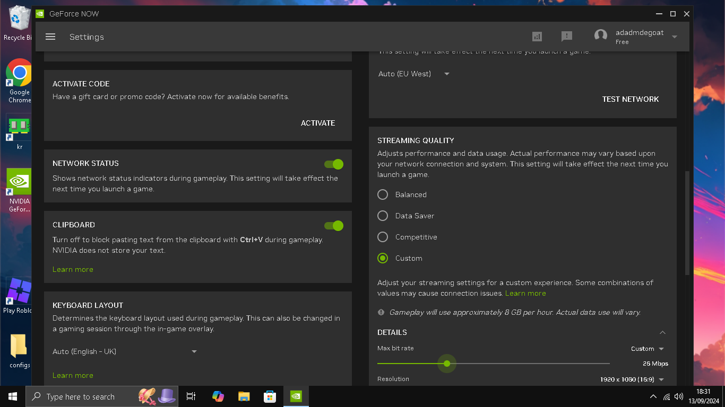725x407 pixels.
Task: Click the ACTIVATE button
Action: coord(318,123)
